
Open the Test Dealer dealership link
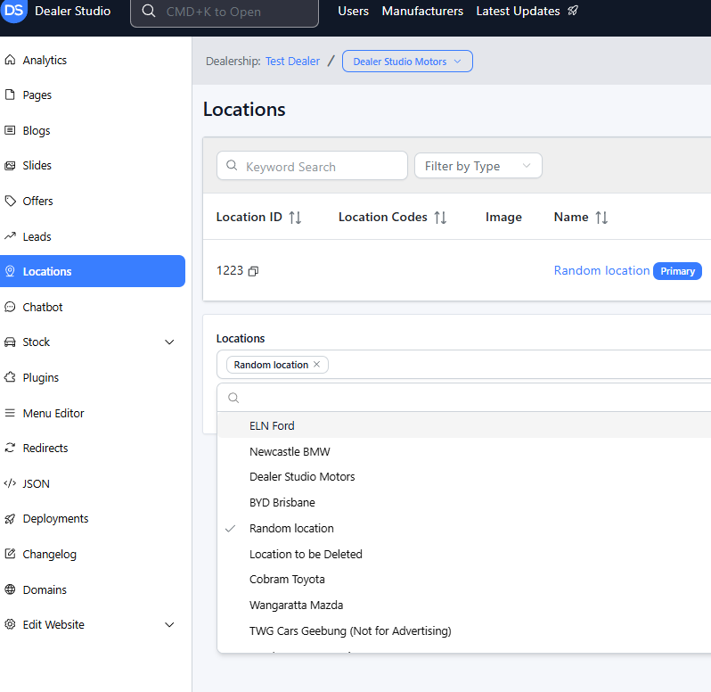(292, 62)
